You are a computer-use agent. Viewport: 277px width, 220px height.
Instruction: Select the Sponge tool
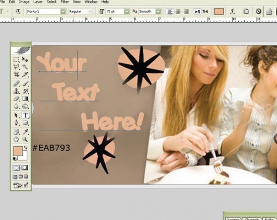[25, 106]
